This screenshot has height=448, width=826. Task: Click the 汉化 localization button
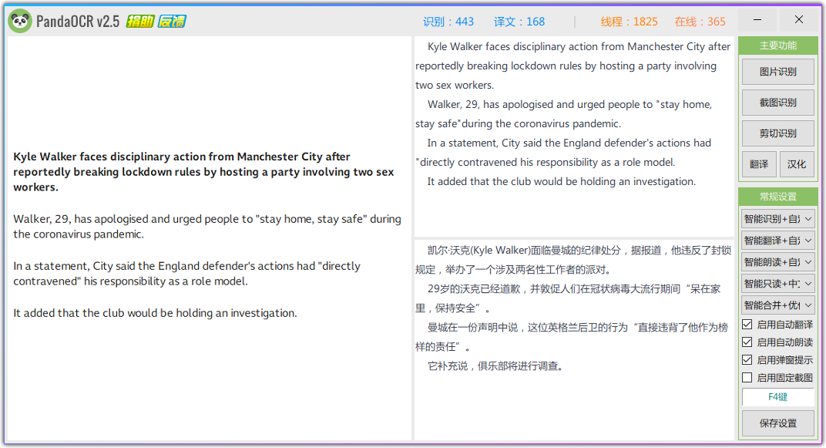click(797, 163)
